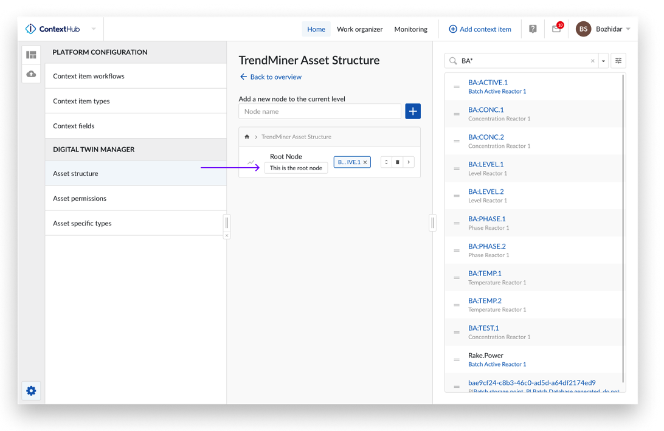Open the ContextHub app switcher dropdown
This screenshot has width=664, height=431.
click(x=94, y=29)
